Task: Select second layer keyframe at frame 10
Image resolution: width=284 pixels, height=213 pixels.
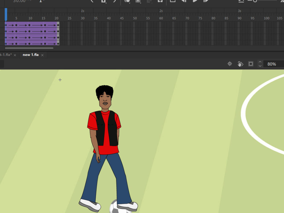Action: pos(29,31)
